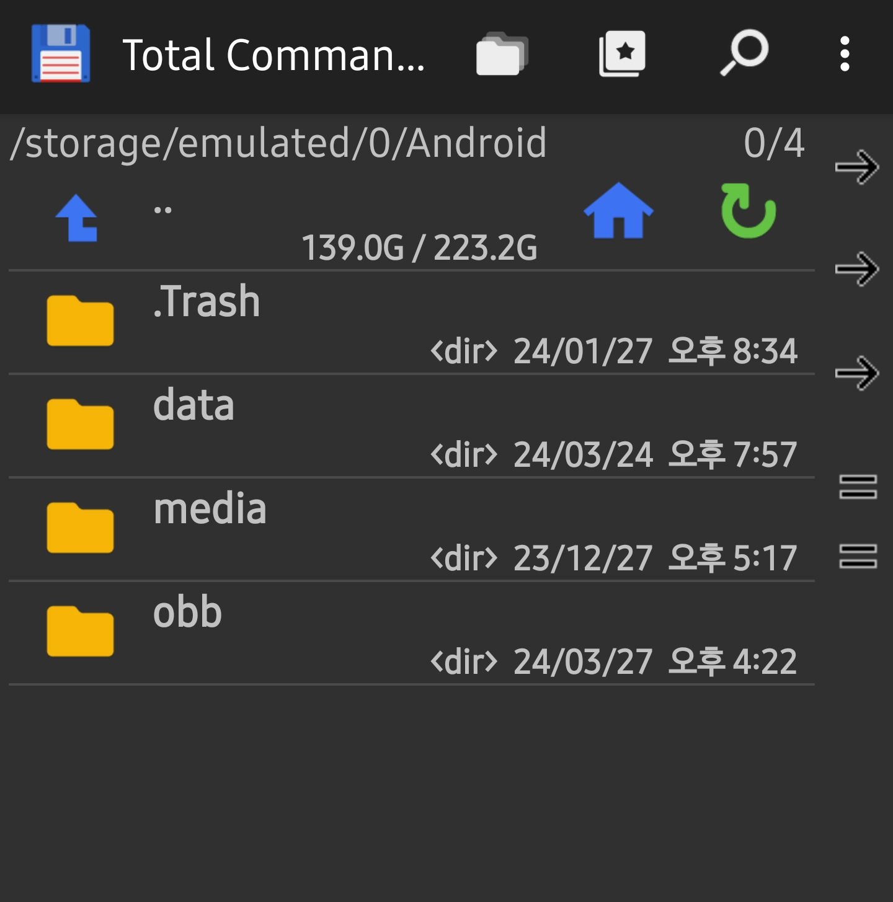893x902 pixels.
Task: Click the top right-arrow in side strip
Action: 857,167
